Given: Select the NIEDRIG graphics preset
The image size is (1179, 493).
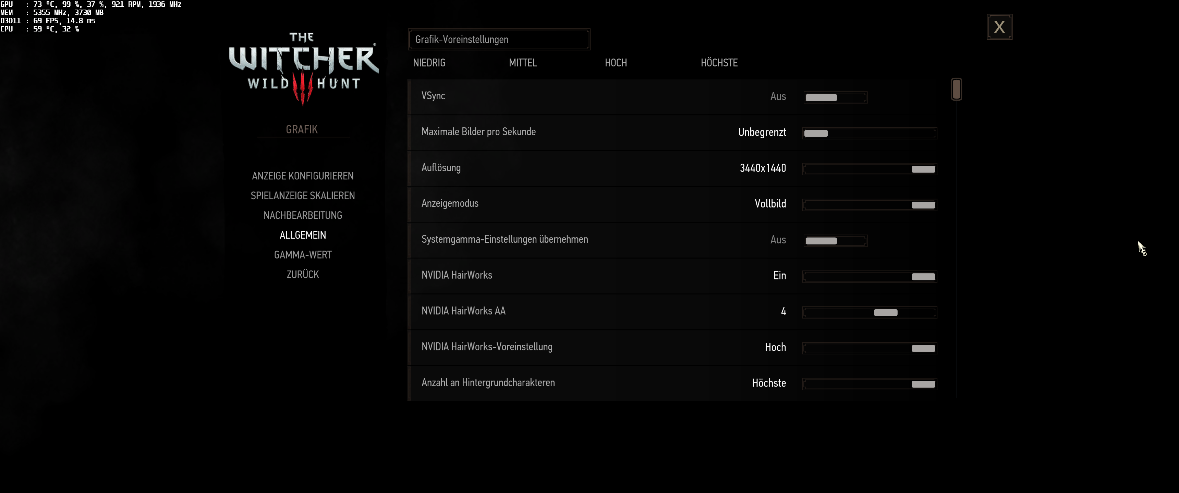Looking at the screenshot, I should point(429,63).
